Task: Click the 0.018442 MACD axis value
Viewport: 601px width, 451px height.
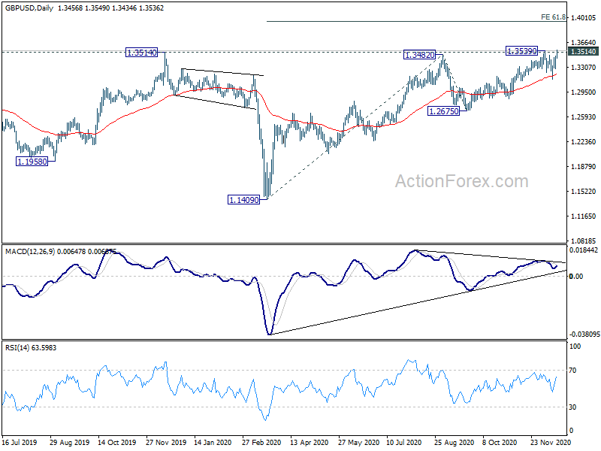Action: tap(584, 250)
